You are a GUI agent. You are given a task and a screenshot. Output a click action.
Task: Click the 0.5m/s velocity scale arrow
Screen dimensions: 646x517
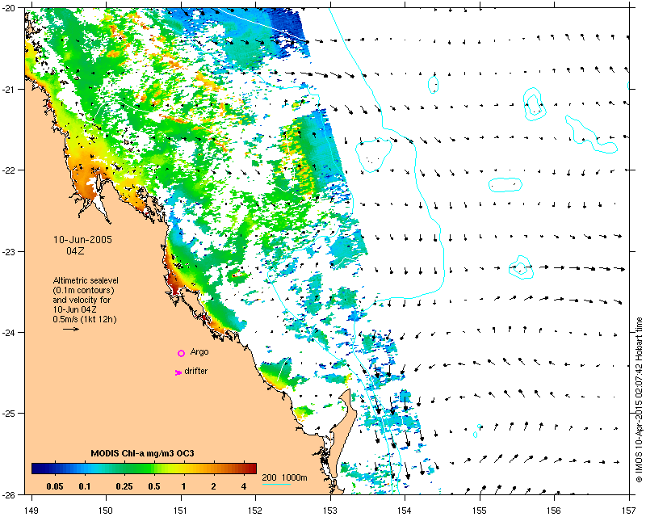71,329
